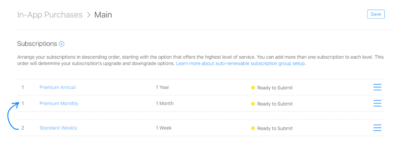Click the Standard Weekly reorder handle icon
Image resolution: width=410 pixels, height=148 pixels.
377,128
